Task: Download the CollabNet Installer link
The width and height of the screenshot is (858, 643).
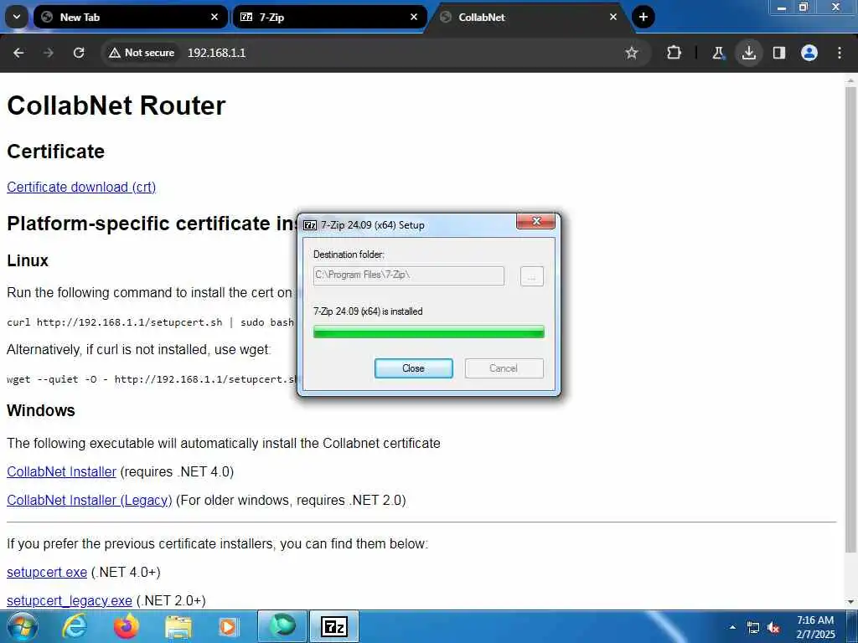Action: [x=61, y=471]
